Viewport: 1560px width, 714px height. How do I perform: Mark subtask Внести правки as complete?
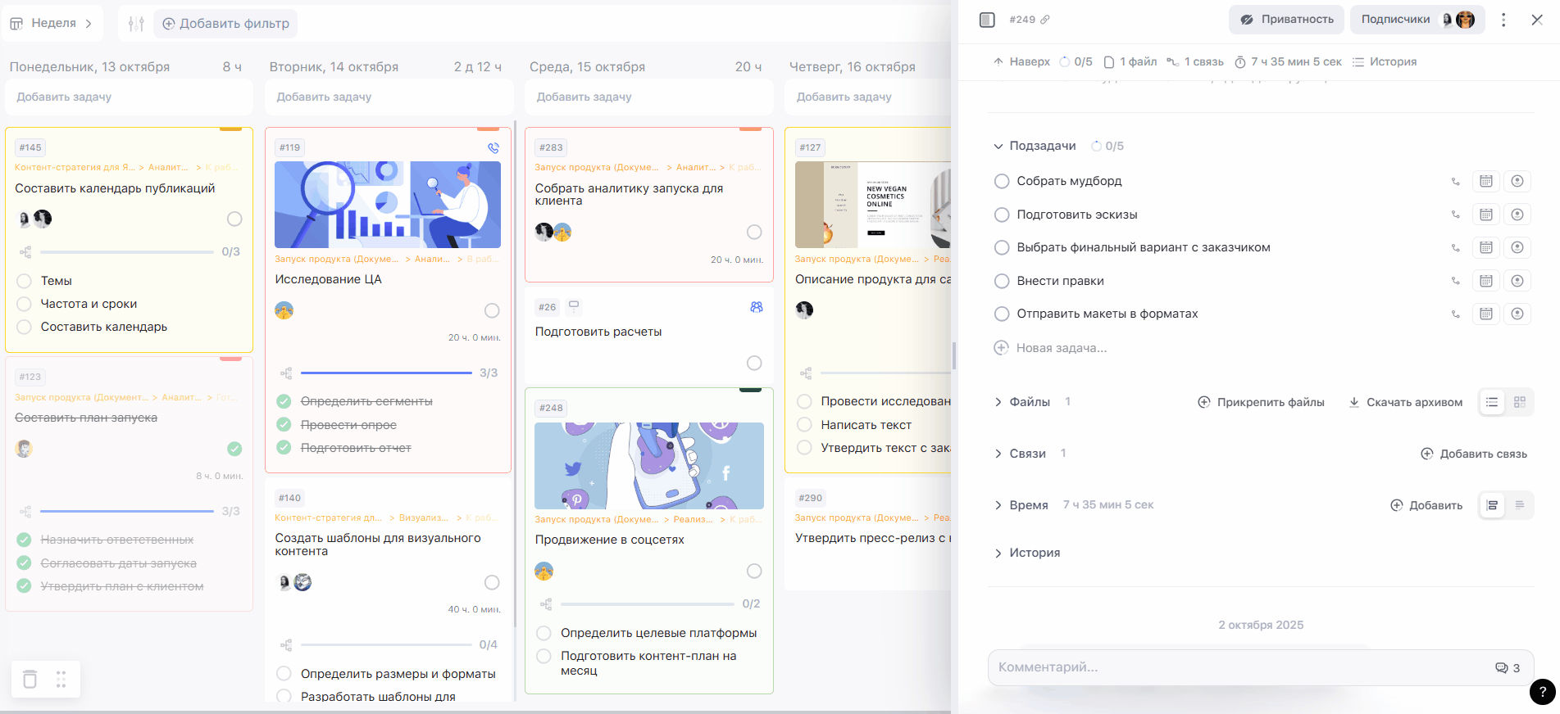pos(1001,281)
